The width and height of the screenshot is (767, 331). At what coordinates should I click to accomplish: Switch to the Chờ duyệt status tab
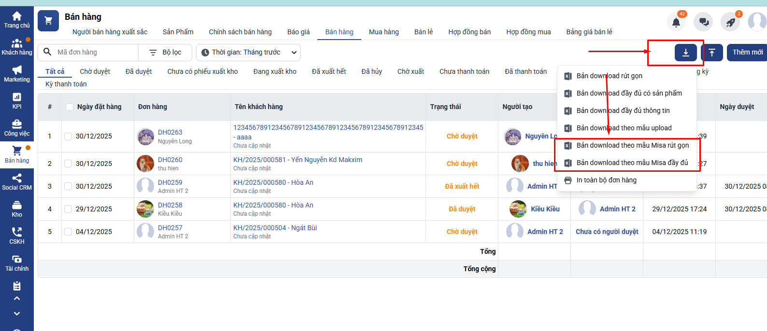[95, 71]
